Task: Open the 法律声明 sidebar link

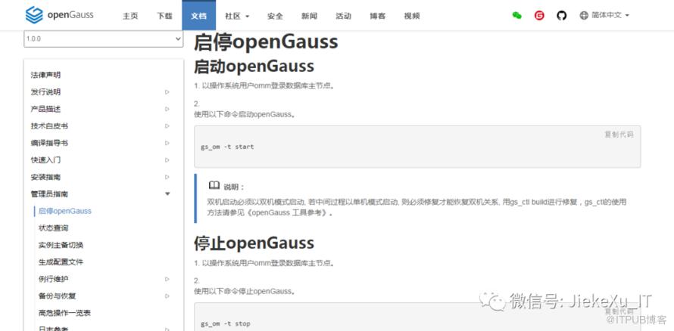Action: (x=45, y=75)
